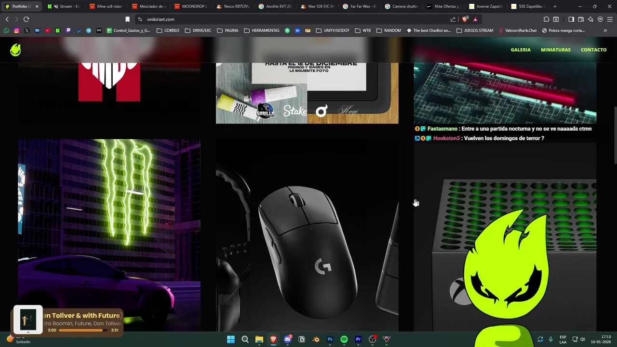Switch to the Nike Ofertas tab
Screen dimensions: 617x347
point(443,6)
